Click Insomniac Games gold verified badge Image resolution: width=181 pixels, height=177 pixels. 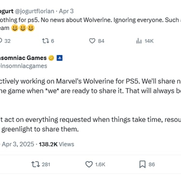point(51,58)
